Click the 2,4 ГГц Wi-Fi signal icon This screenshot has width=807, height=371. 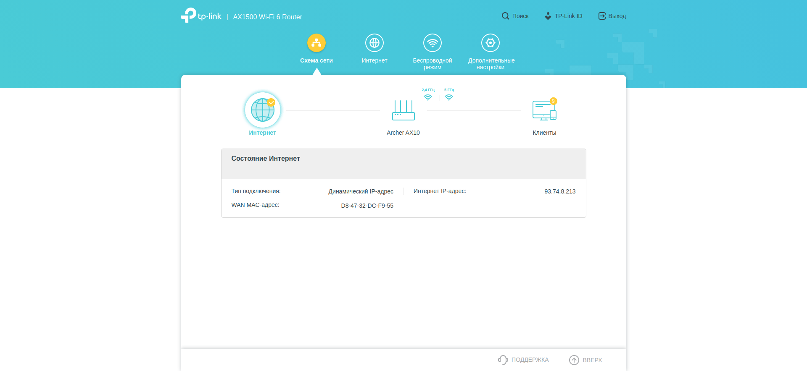[428, 97]
